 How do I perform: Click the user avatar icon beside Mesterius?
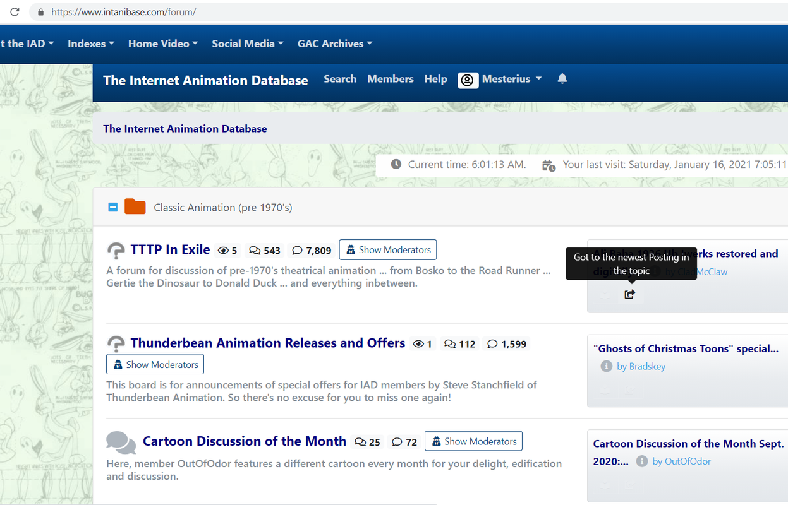[468, 80]
